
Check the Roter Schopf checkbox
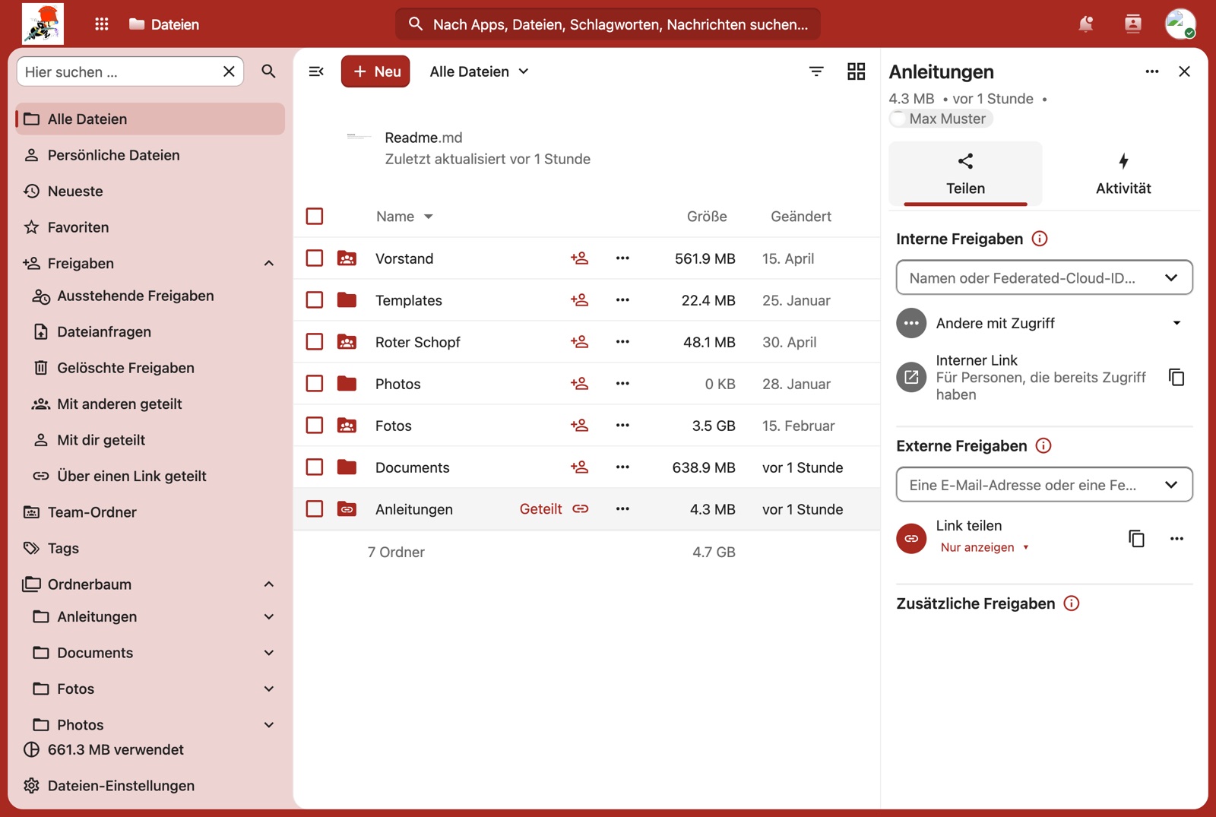click(x=315, y=342)
